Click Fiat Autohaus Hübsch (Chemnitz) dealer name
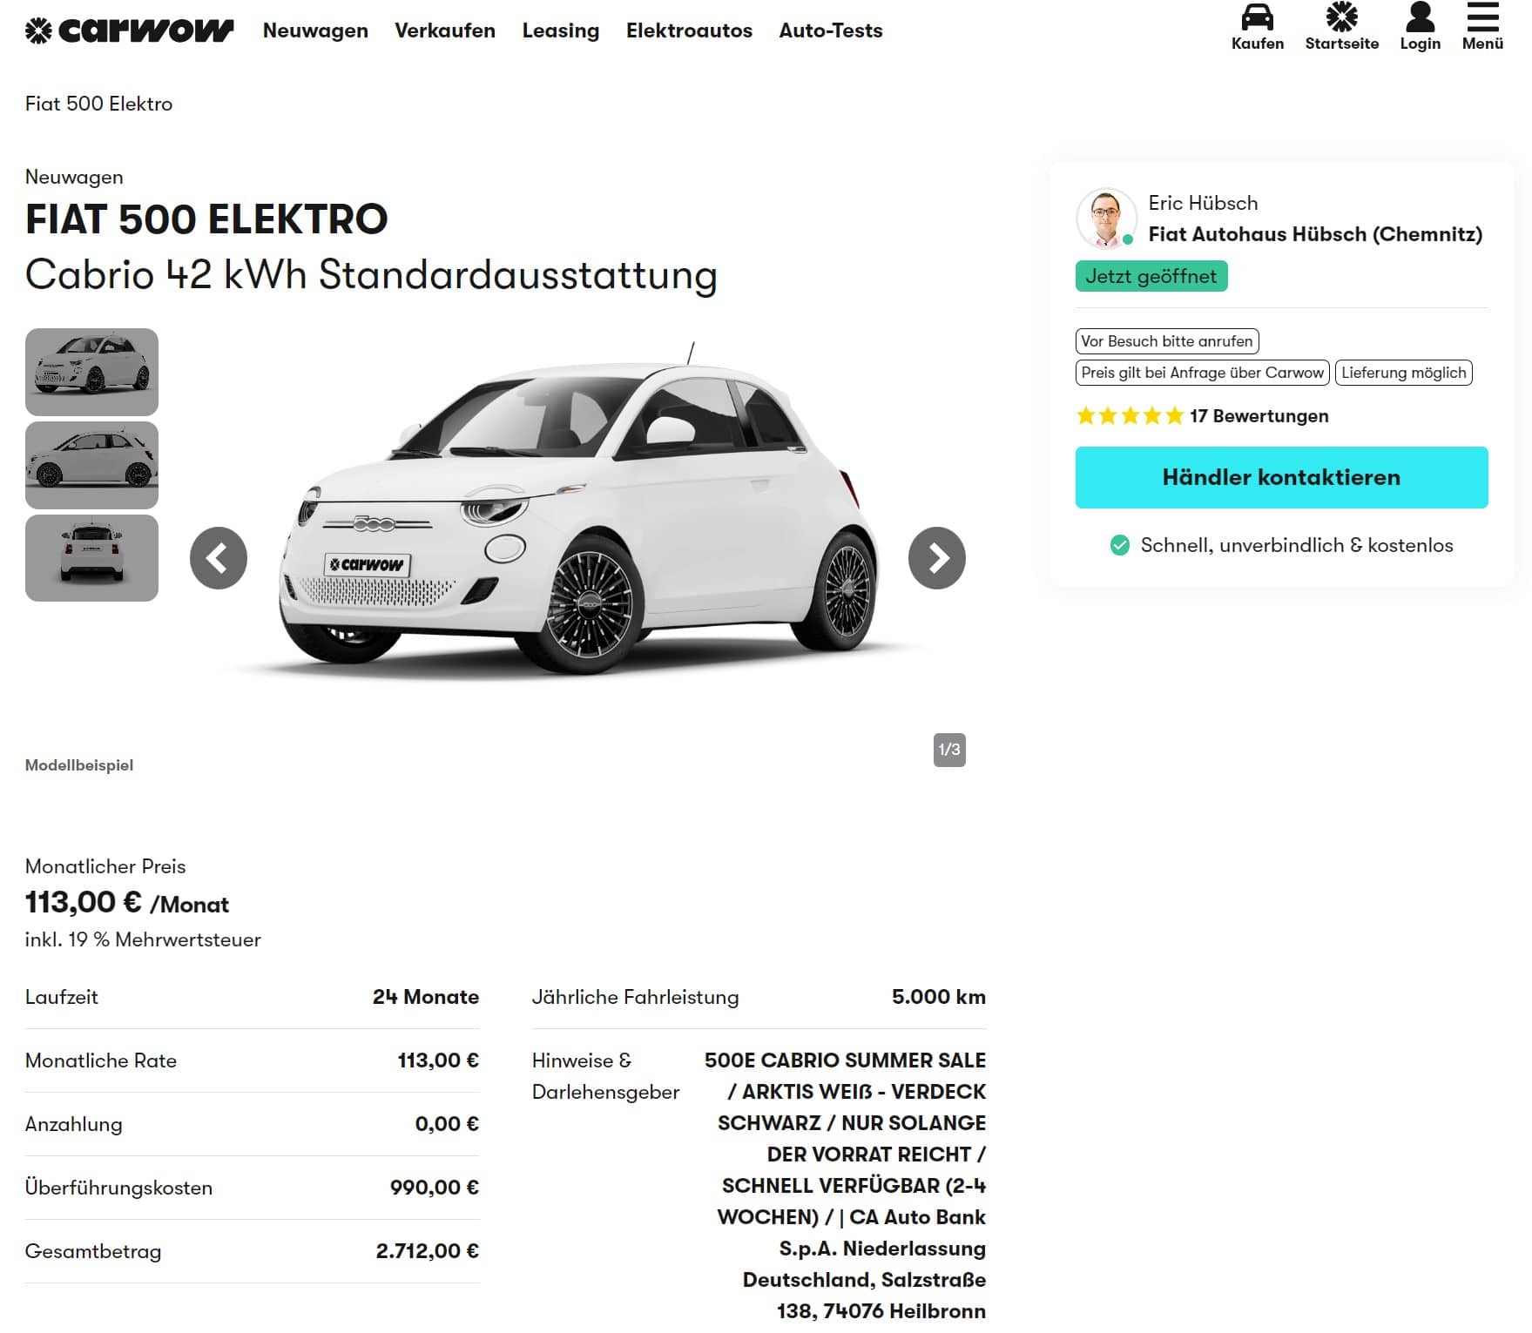 [x=1315, y=234]
